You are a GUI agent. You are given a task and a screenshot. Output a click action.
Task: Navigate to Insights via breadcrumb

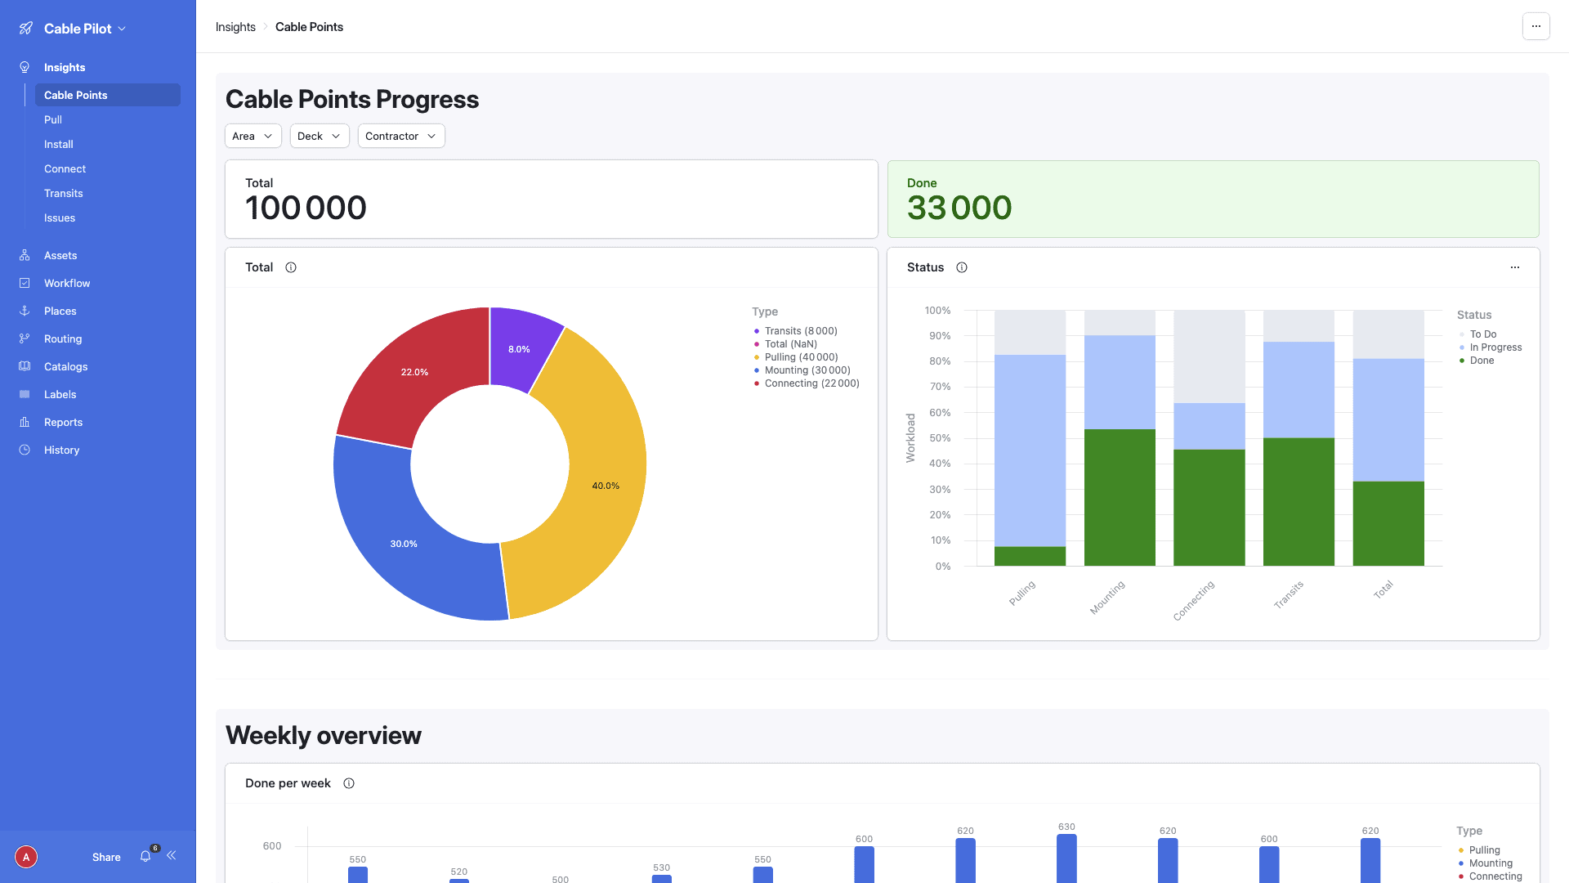235,26
